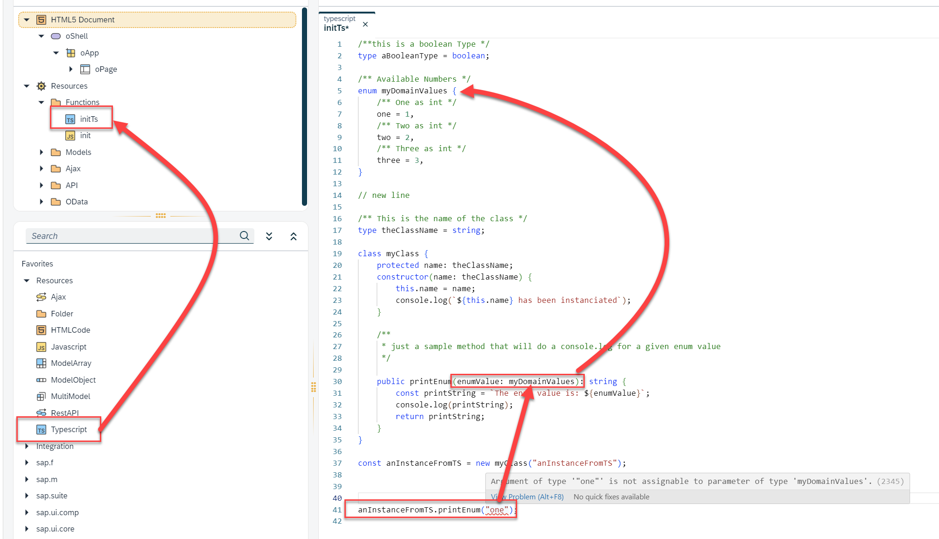Click the MultiModel icon
Viewport: 939px width, 539px height.
tap(41, 396)
